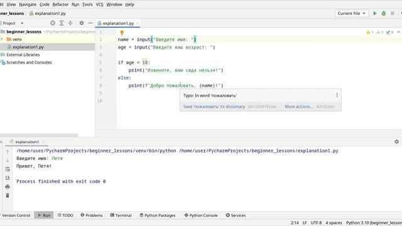Open the Run menu
This screenshot has height=226, width=402.
(x=75, y=4)
